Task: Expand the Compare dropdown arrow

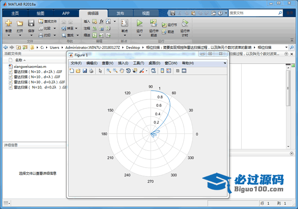Action: click(x=55, y=28)
